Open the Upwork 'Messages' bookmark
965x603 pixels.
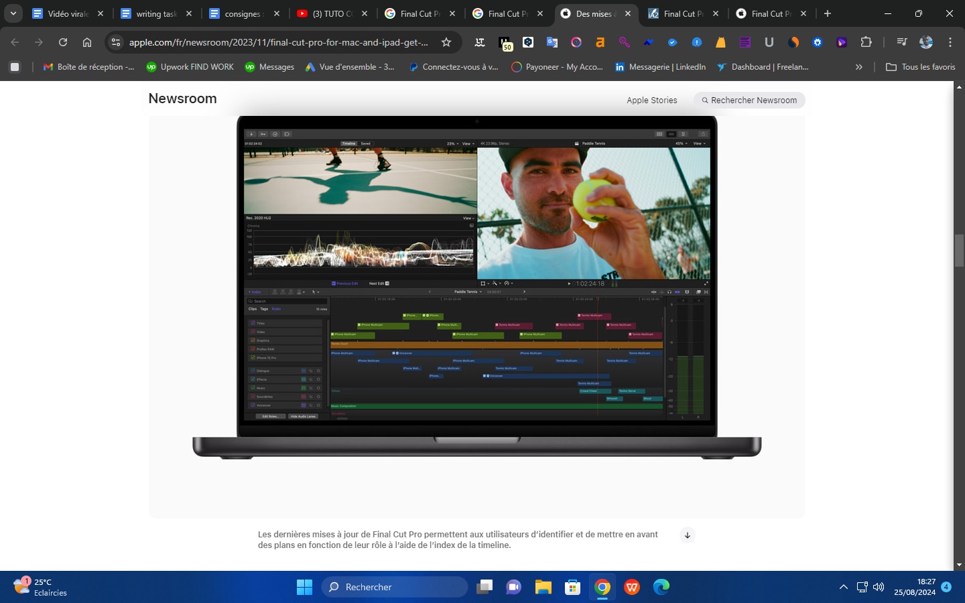click(269, 66)
